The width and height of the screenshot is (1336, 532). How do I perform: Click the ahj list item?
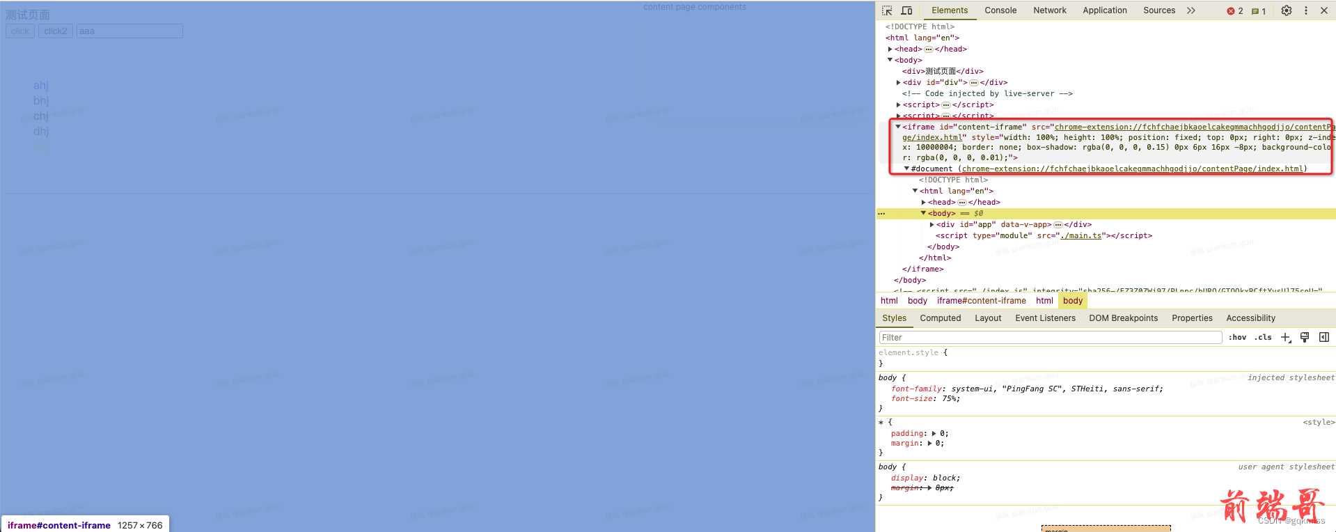41,86
